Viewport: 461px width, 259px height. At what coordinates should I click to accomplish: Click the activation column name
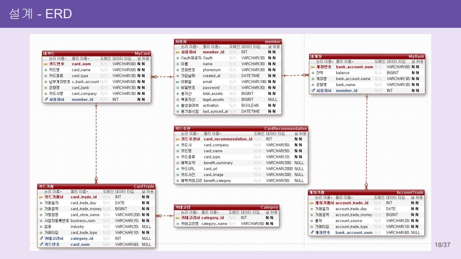tap(210, 106)
